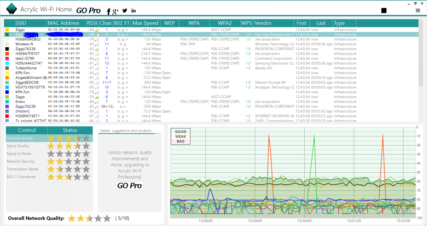
Task: Click vendor Hon Hai Precision in highlighted row
Action: pyautogui.click(x=275, y=34)
